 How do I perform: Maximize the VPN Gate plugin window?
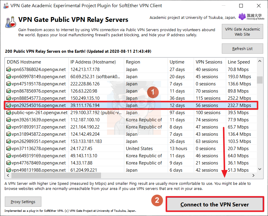(x=241, y=6)
